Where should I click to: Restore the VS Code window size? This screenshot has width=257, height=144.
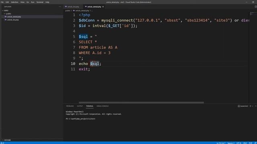(253, 2)
